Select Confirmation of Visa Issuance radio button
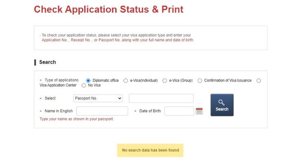The height and width of the screenshot is (162, 289). coord(199,81)
